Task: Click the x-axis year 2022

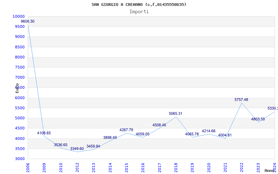Action: click(242, 168)
